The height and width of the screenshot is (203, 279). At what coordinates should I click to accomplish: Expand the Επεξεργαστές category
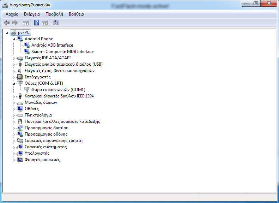14,77
